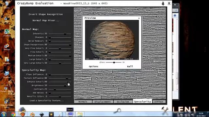The height and width of the screenshot is (117, 209).
Task: Click the Slope Influence slider
Action: click(60, 75)
